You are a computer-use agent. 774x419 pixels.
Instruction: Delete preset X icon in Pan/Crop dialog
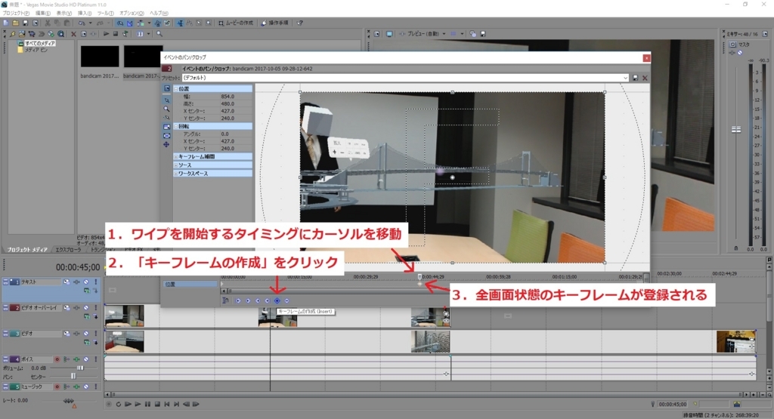(x=645, y=78)
